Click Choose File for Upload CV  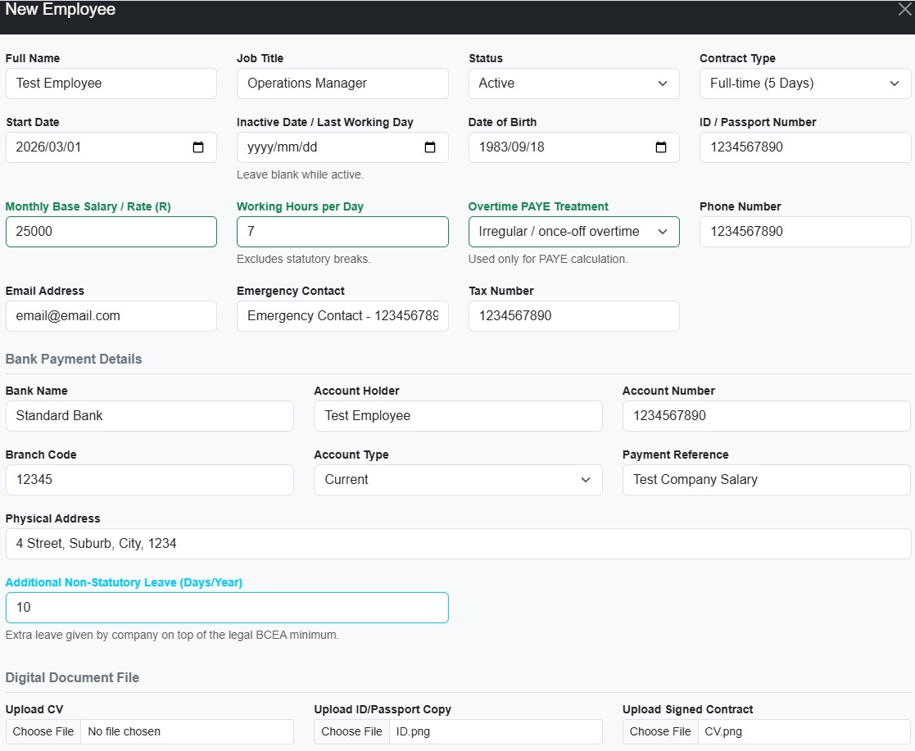click(43, 731)
